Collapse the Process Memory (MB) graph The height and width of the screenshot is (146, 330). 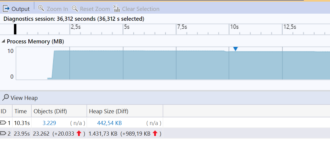click(x=3, y=41)
